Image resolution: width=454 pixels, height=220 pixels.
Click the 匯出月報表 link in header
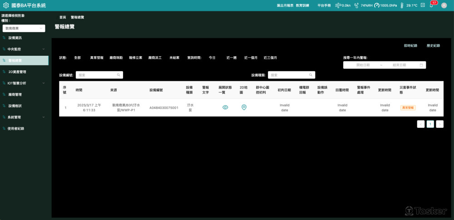(x=285, y=5)
